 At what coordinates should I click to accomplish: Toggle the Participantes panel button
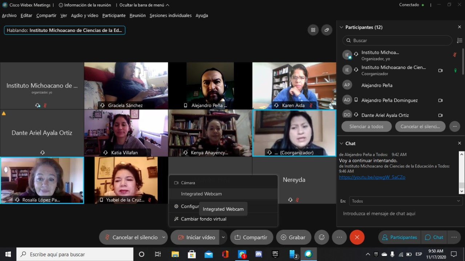[x=400, y=237]
